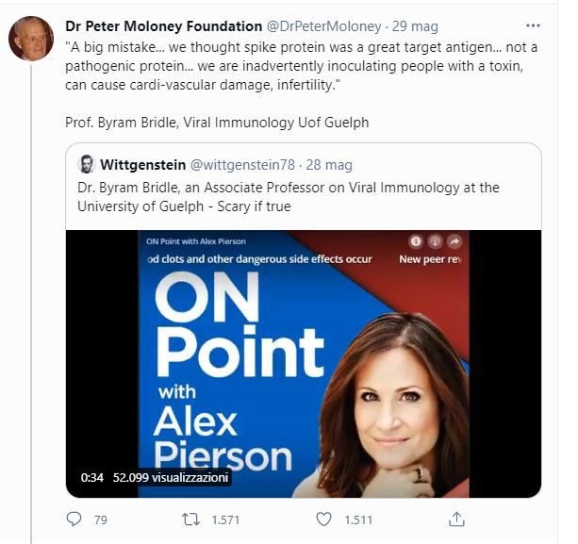Click the reply icon under the tweet
This screenshot has height=544, width=578.
(74, 519)
